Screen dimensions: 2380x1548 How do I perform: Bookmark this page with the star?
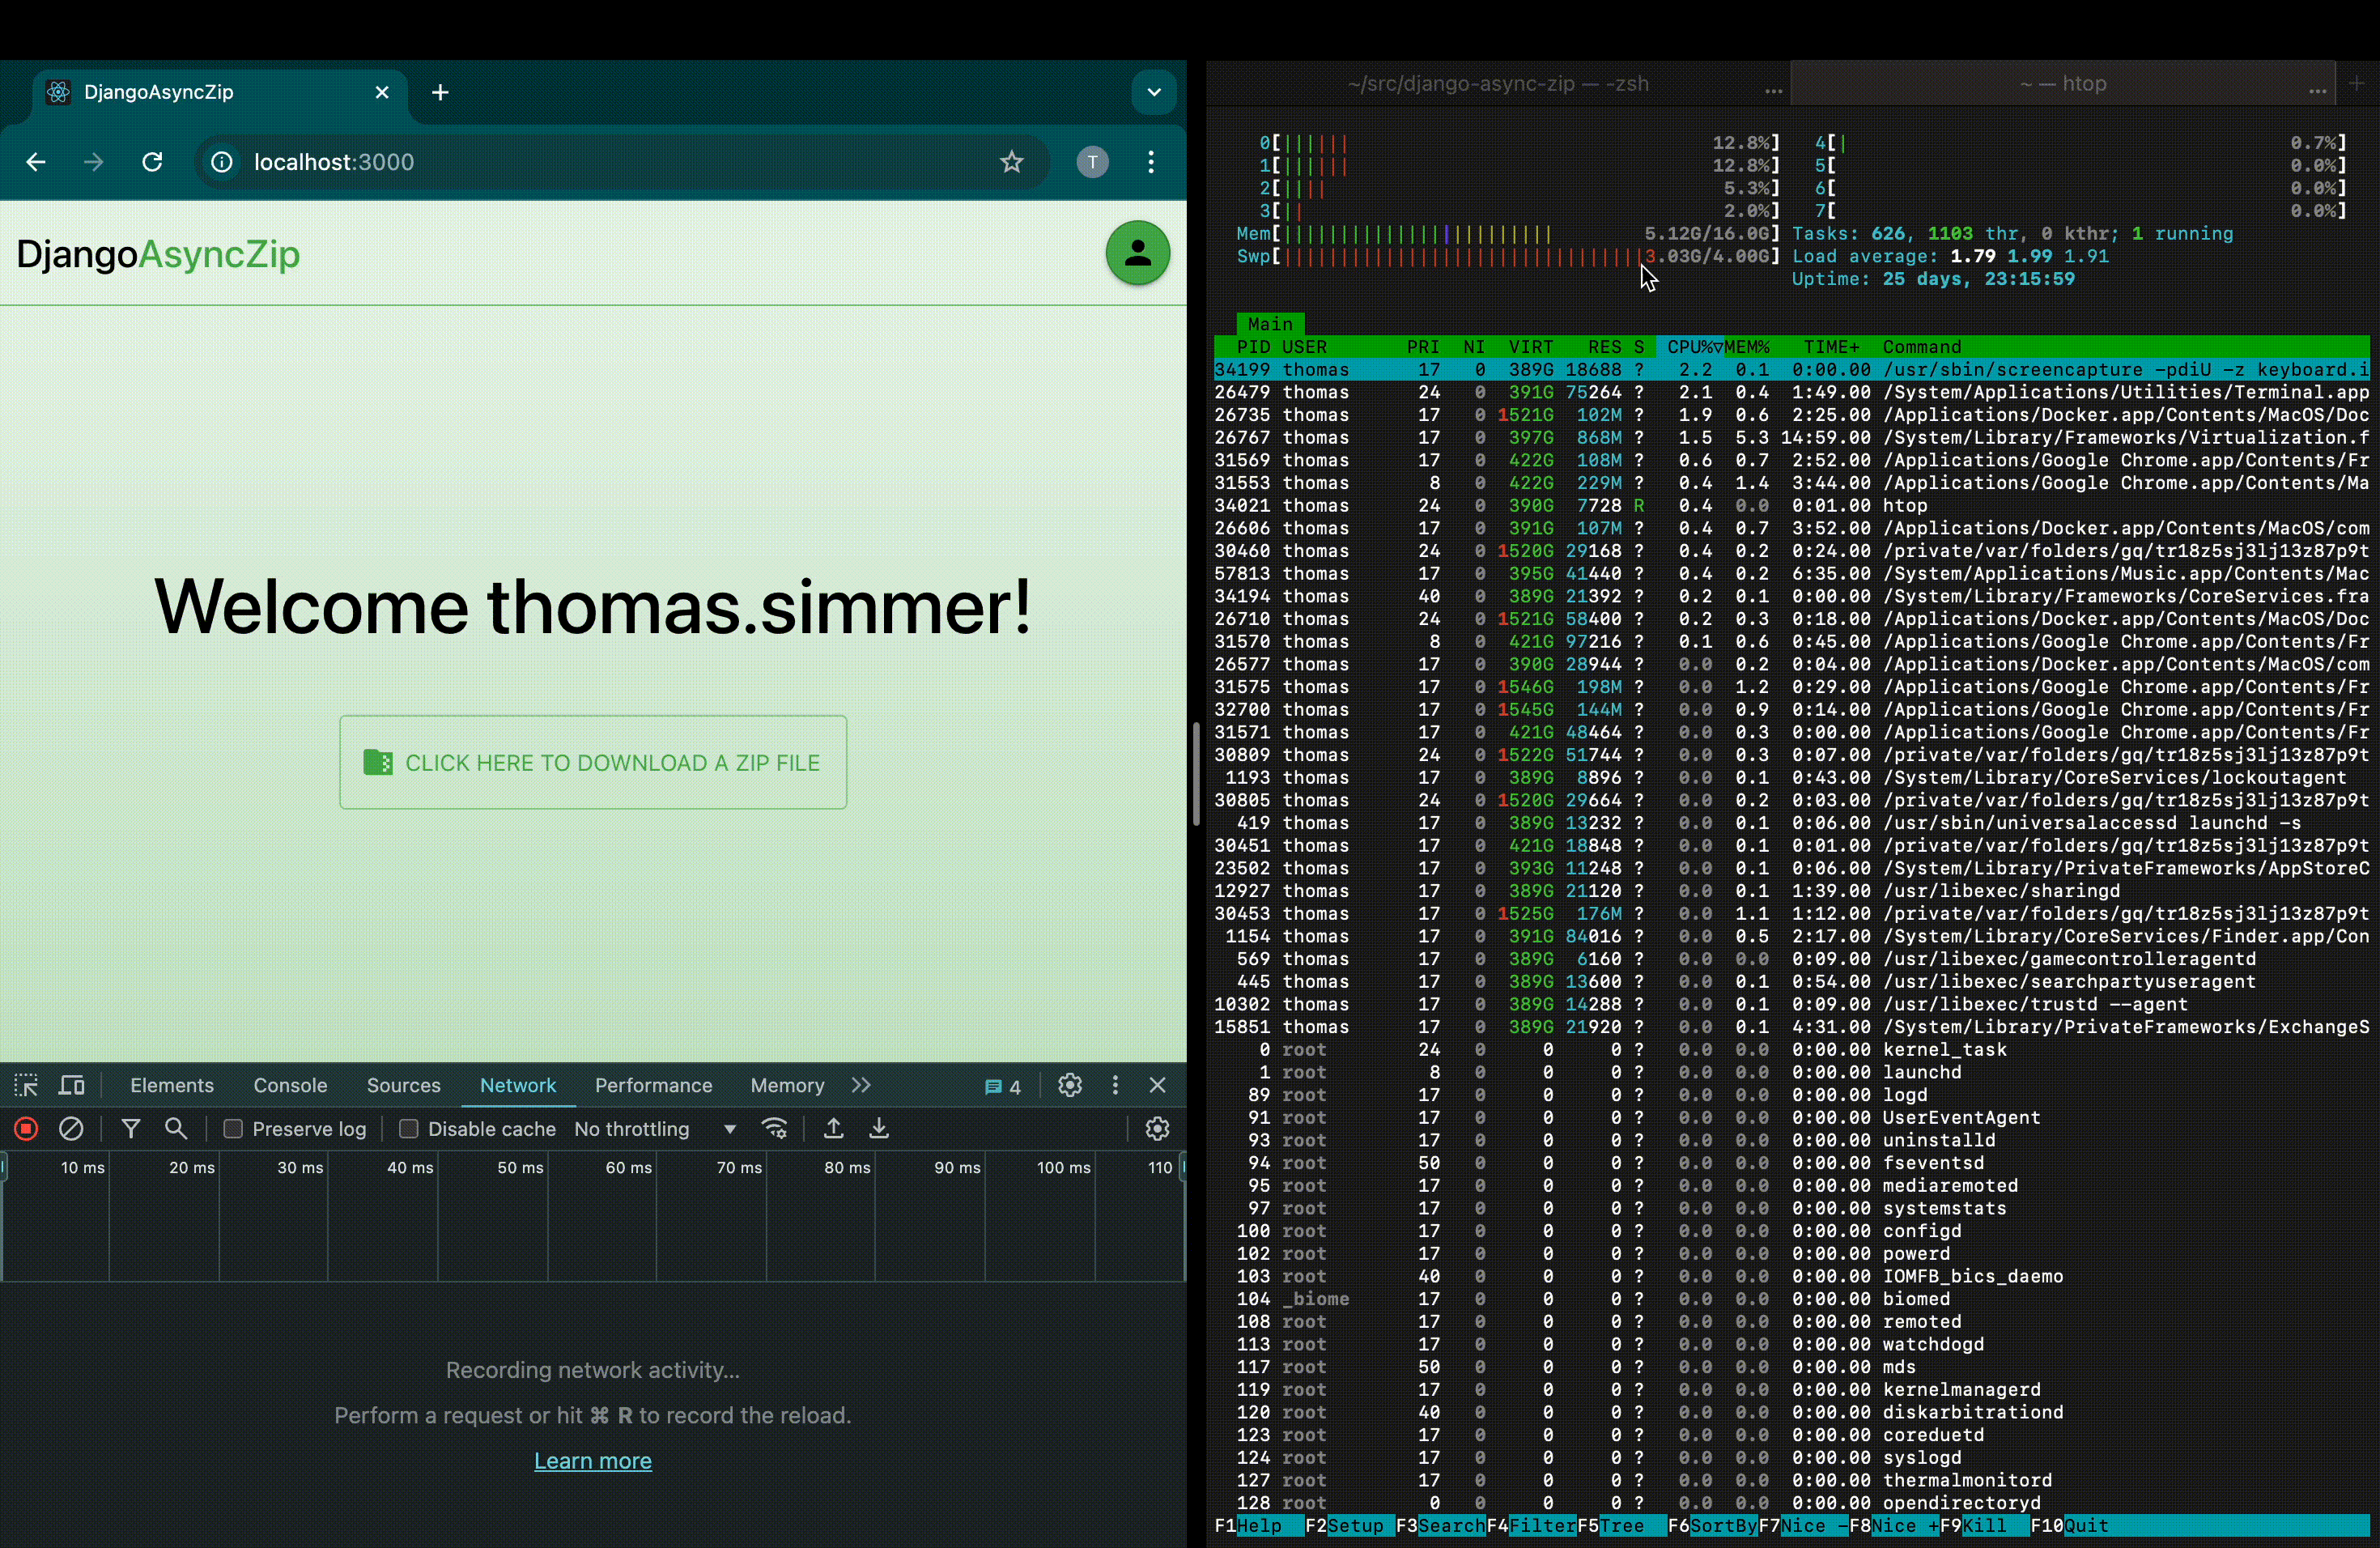[x=1012, y=162]
